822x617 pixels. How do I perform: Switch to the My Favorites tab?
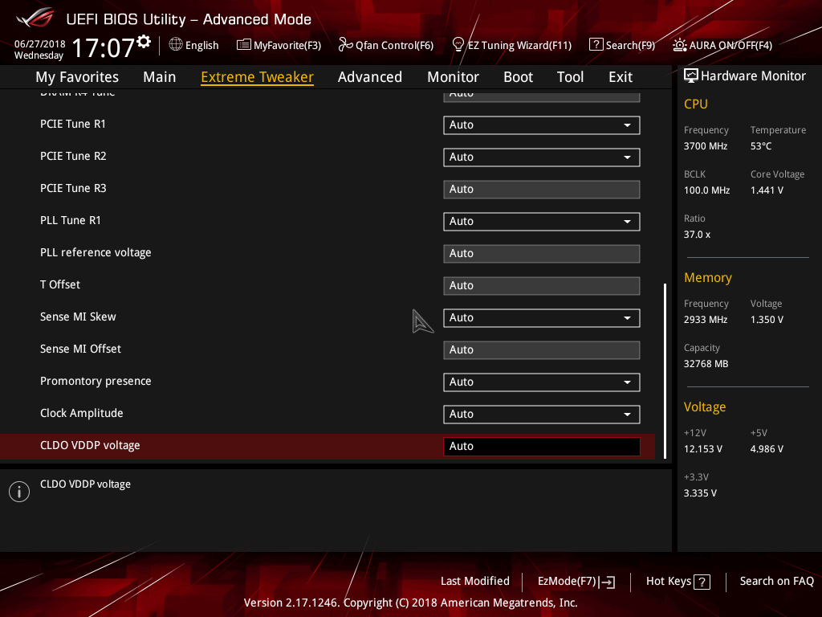(77, 77)
